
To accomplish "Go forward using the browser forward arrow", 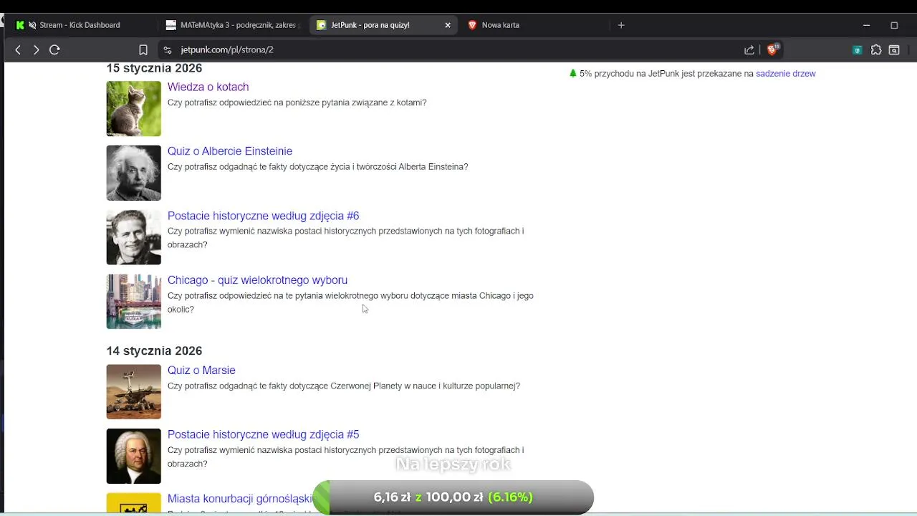I will [x=36, y=50].
